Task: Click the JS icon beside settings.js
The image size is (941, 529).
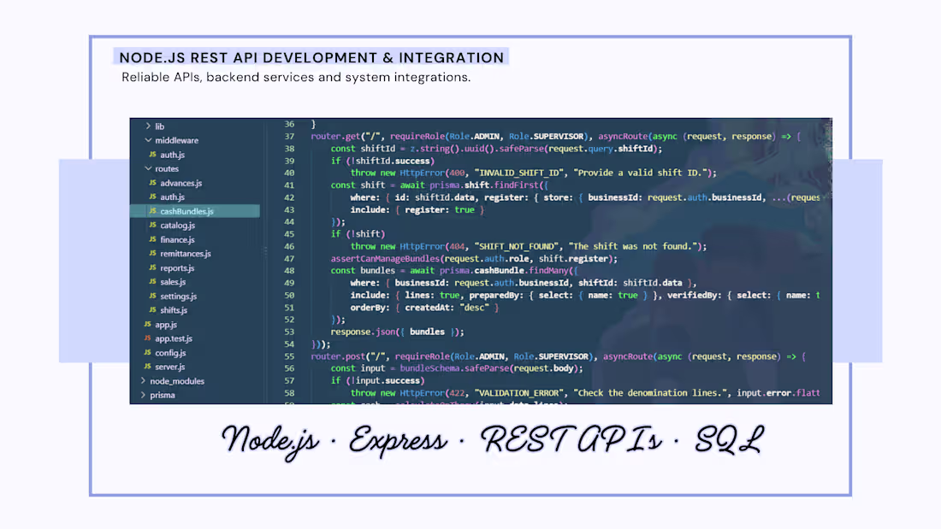Action: pyautogui.click(x=152, y=296)
